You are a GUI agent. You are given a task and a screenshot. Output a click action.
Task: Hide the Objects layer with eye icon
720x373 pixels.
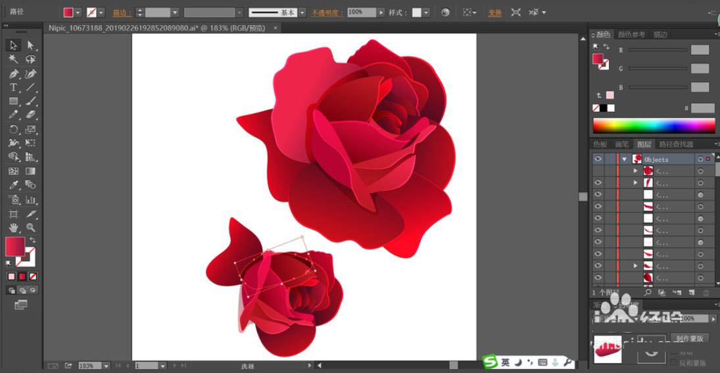coord(598,159)
